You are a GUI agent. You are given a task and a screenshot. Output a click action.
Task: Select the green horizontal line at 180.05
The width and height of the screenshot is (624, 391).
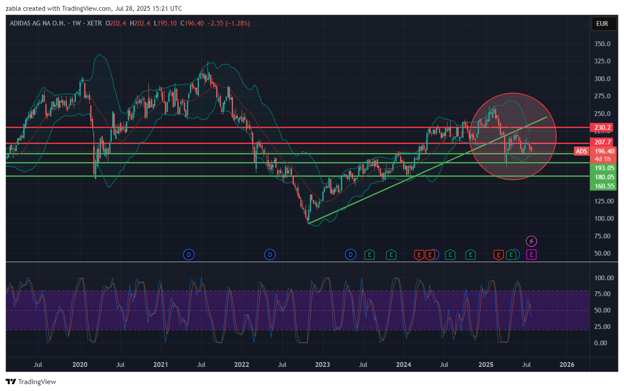click(x=298, y=163)
